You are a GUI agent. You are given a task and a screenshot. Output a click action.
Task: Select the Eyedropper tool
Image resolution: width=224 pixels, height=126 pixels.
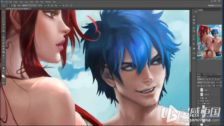(x=3, y=28)
